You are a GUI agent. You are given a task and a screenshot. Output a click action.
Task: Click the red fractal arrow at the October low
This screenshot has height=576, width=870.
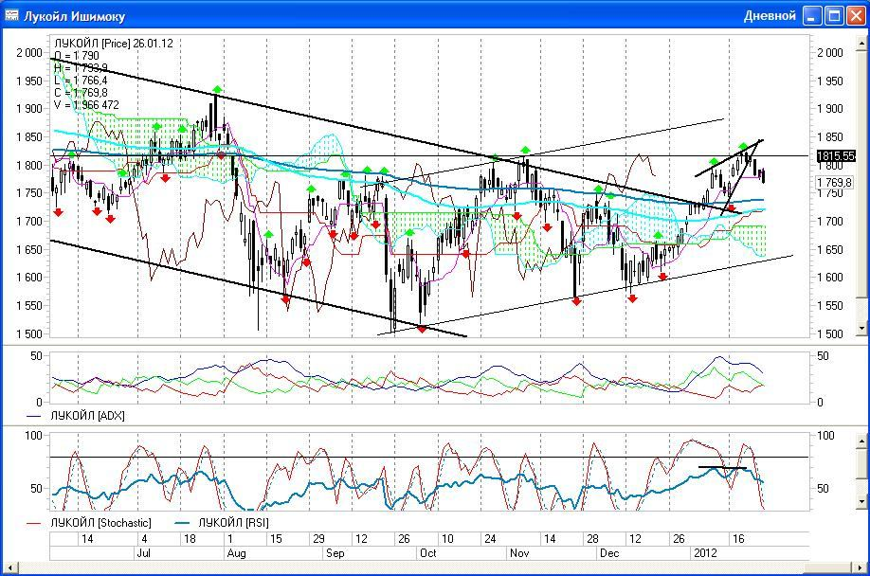(422, 330)
